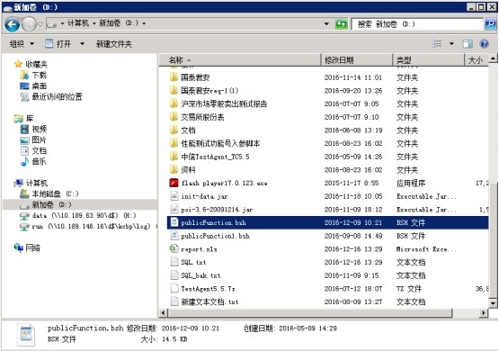
Task: Click the 新建文件夹 button
Action: 114,44
